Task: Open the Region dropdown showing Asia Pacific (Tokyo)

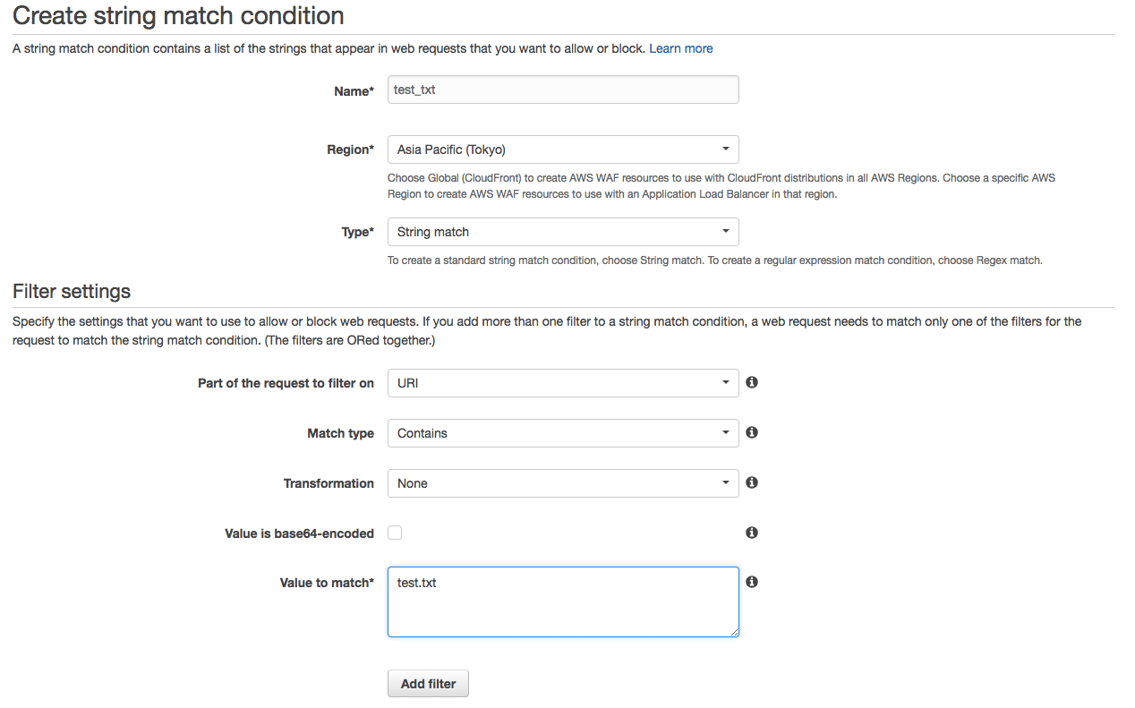Action: click(563, 149)
